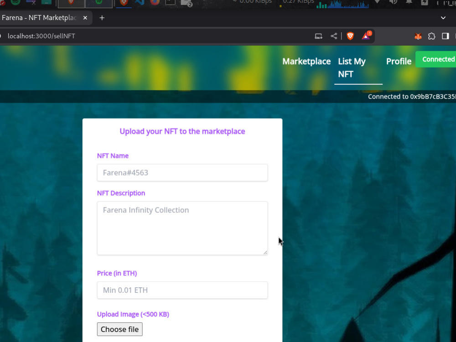Open the tab search chevron
The height and width of the screenshot is (342, 456).
point(443,18)
